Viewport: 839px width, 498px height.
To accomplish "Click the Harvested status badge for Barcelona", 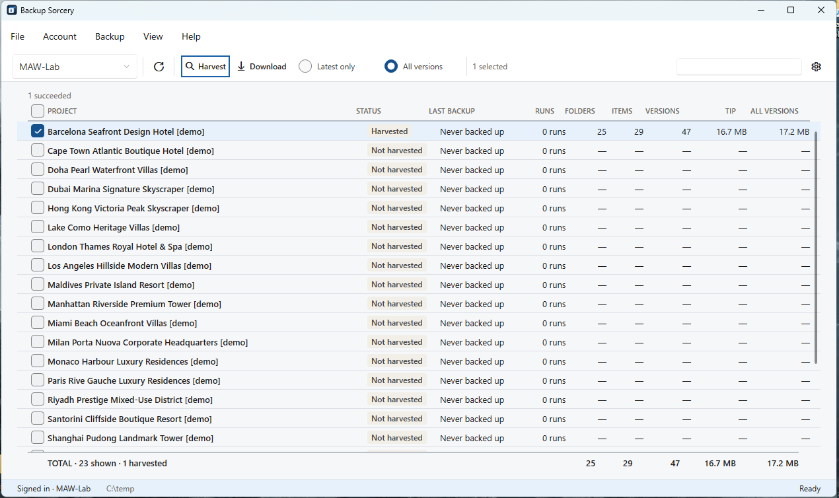I will [390, 131].
